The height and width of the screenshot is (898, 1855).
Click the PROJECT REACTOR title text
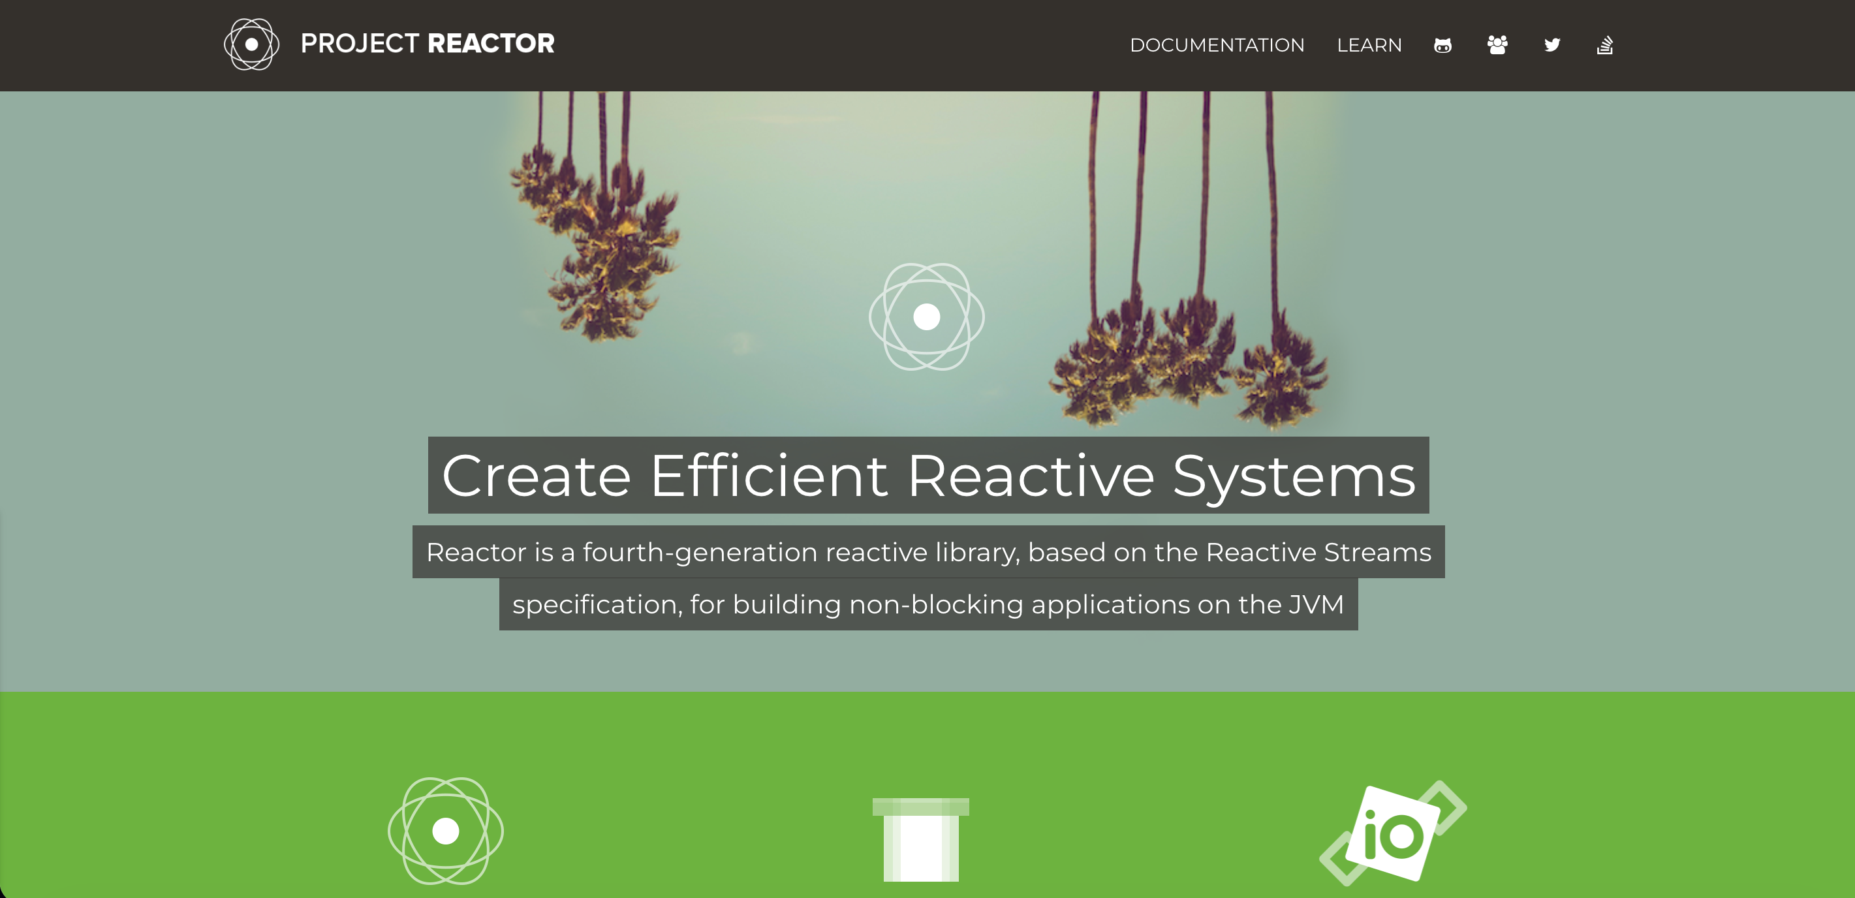(427, 44)
